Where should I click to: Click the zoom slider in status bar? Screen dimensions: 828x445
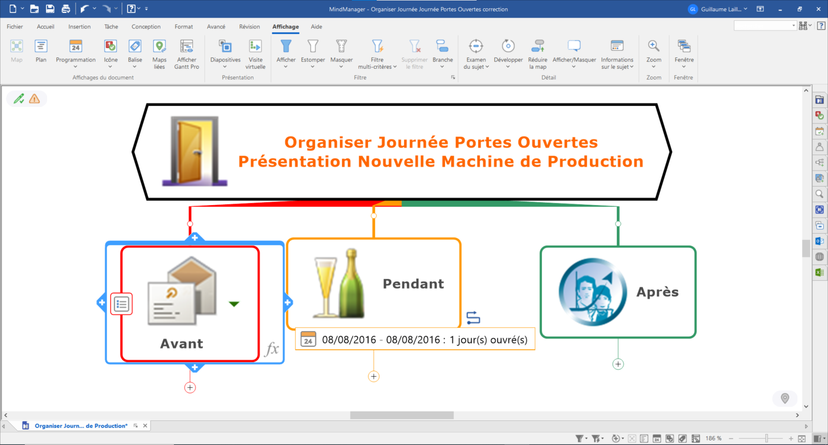[x=766, y=438]
